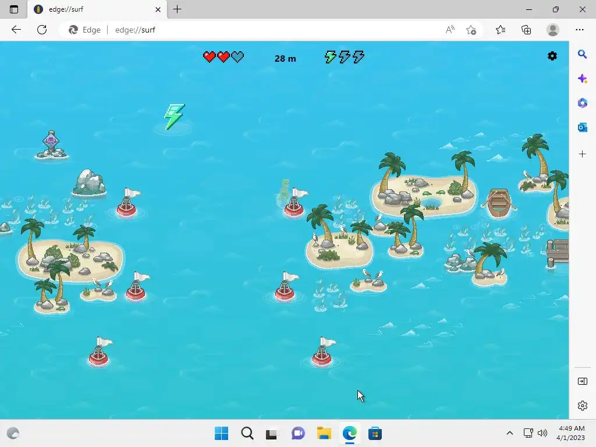Open the tab actions menu
Image resolution: width=596 pixels, height=447 pixels.
(14, 9)
